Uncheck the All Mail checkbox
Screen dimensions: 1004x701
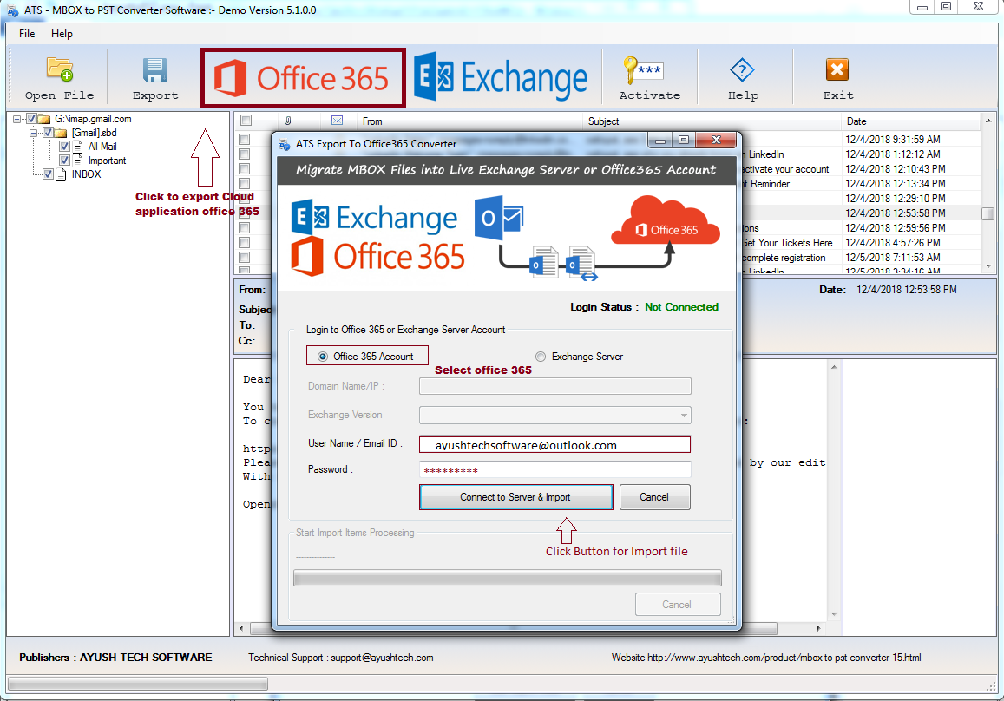[x=65, y=147]
